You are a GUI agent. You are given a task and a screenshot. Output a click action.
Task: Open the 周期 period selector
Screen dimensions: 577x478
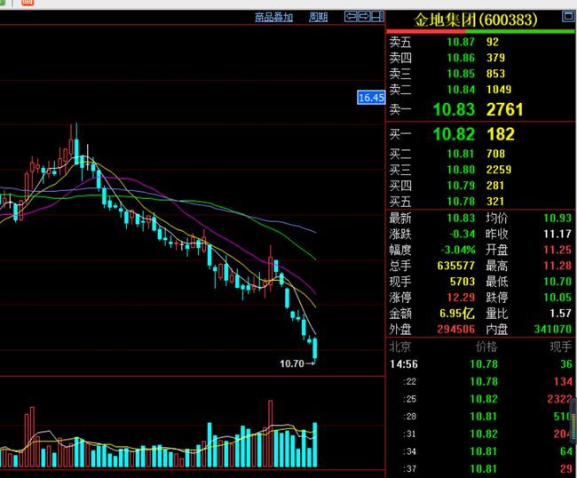(x=318, y=17)
